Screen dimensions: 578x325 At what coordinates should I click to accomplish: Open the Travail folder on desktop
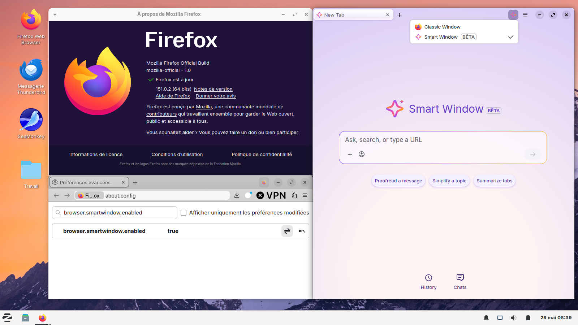pyautogui.click(x=31, y=174)
